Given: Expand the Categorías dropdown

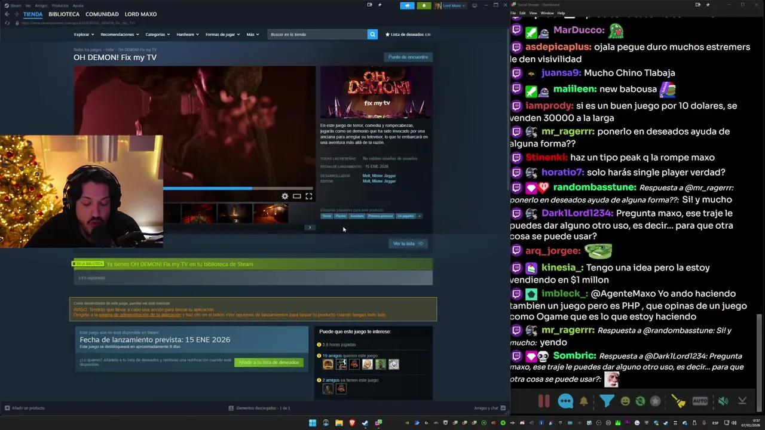Looking at the screenshot, I should click(158, 35).
